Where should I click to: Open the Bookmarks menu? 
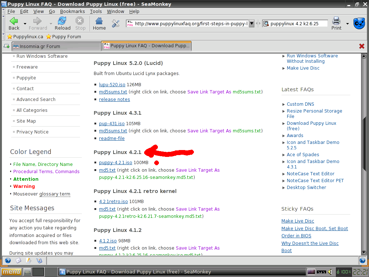pos(72,11)
